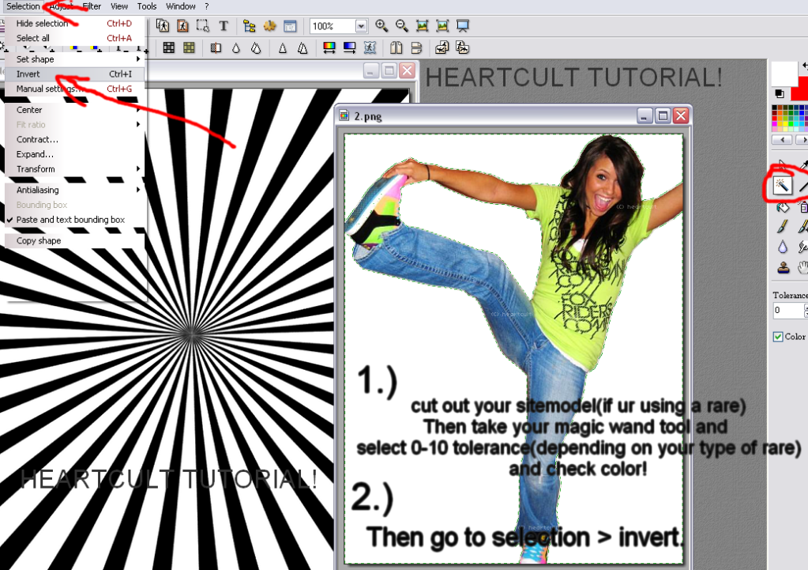808x570 pixels.
Task: Apply the Grayscale grid filter icon
Action: pos(168,48)
